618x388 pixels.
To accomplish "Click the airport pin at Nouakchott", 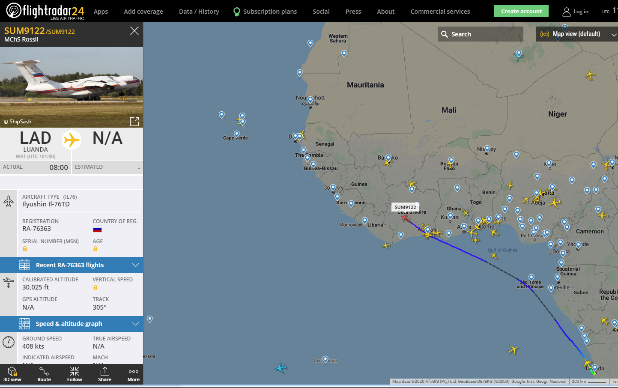I will pos(310,100).
